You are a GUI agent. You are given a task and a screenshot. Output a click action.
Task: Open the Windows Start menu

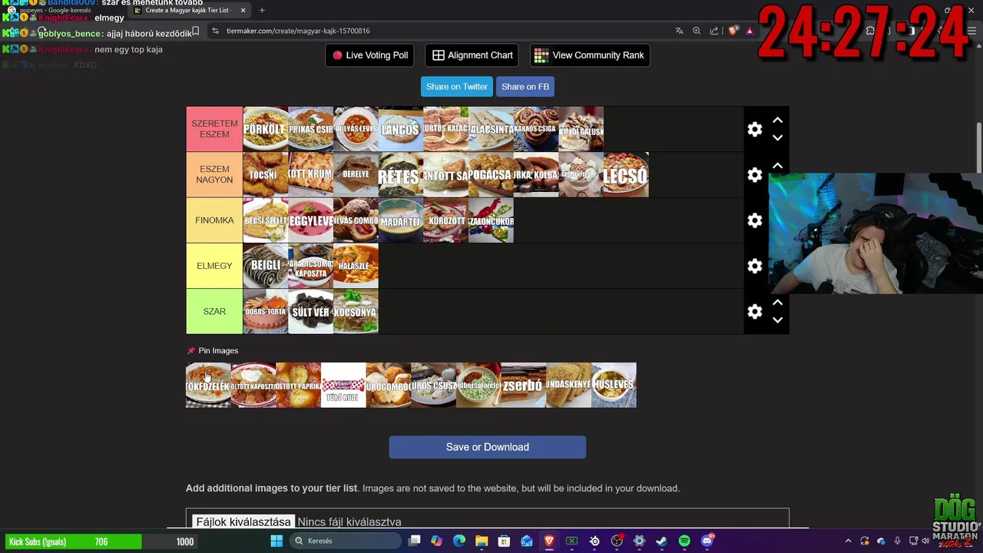[276, 541]
